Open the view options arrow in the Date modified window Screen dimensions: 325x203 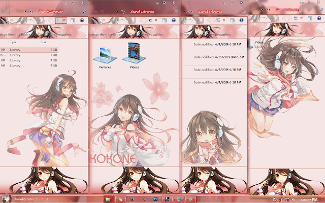(x=223, y=20)
